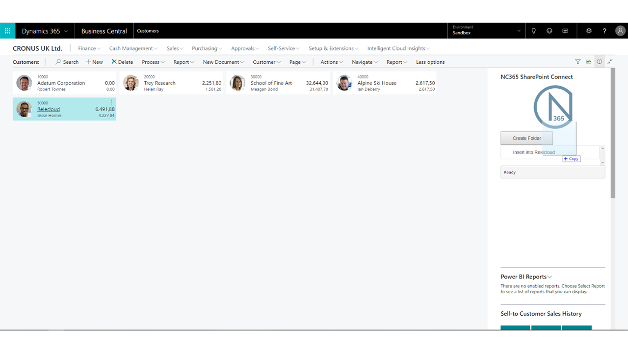The width and height of the screenshot is (628, 353).
Task: Expand the Sandbox environment selector
Action: click(x=486, y=31)
